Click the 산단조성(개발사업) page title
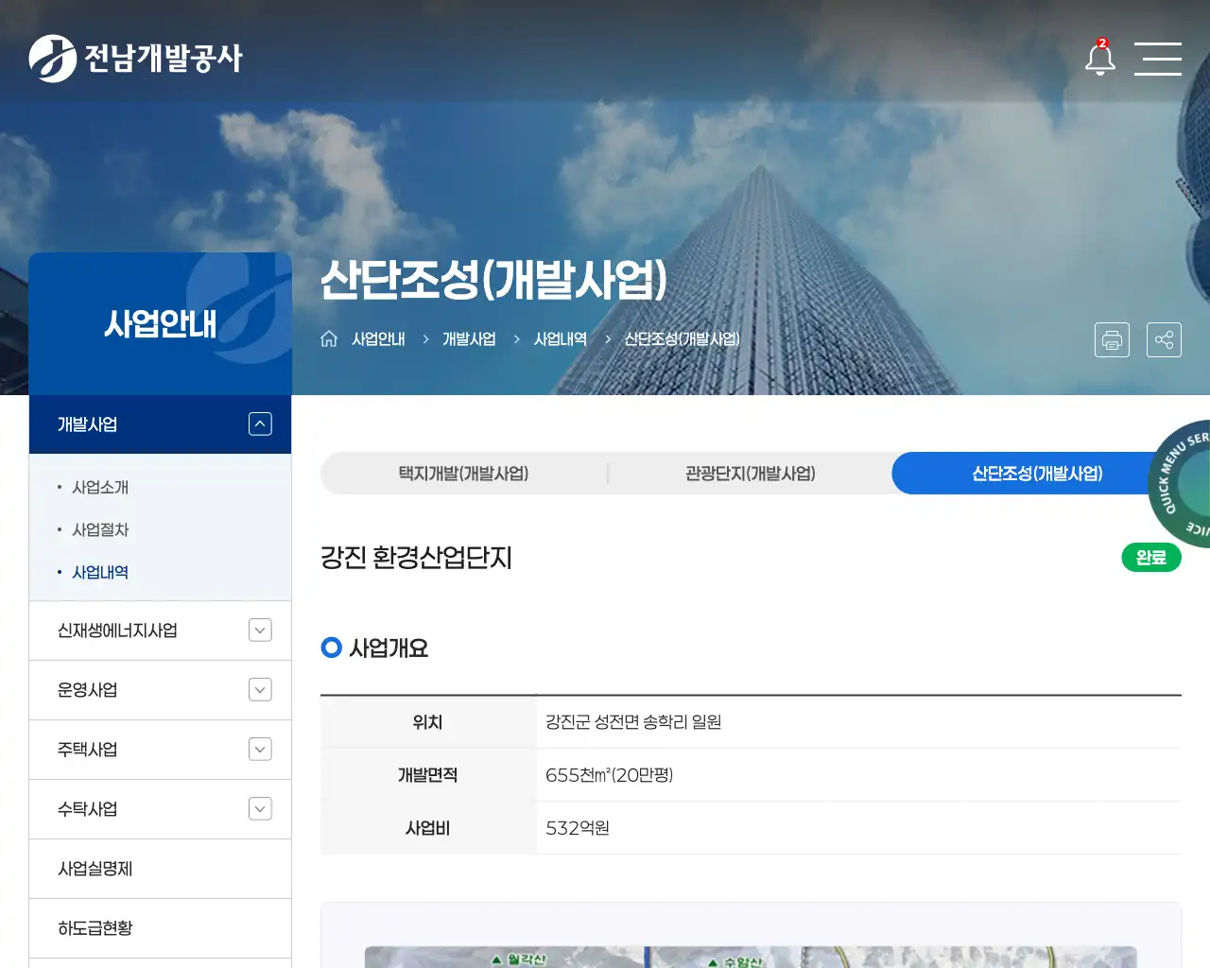Screen dimensions: 1210x968 [x=493, y=280]
